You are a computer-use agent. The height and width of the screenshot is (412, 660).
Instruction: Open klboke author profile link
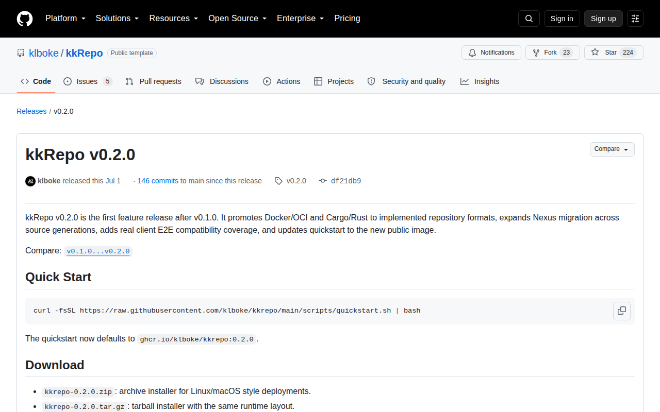[x=49, y=181]
